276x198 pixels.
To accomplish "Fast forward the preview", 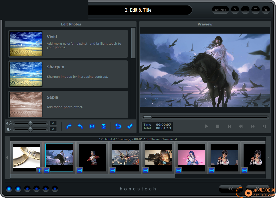I will coord(253,126).
